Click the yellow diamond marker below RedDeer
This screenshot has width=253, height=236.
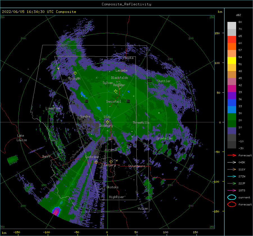[116, 91]
